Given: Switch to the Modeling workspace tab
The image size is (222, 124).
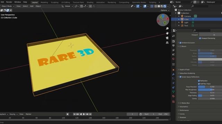Looking at the screenshot, I should [x=44, y=2].
